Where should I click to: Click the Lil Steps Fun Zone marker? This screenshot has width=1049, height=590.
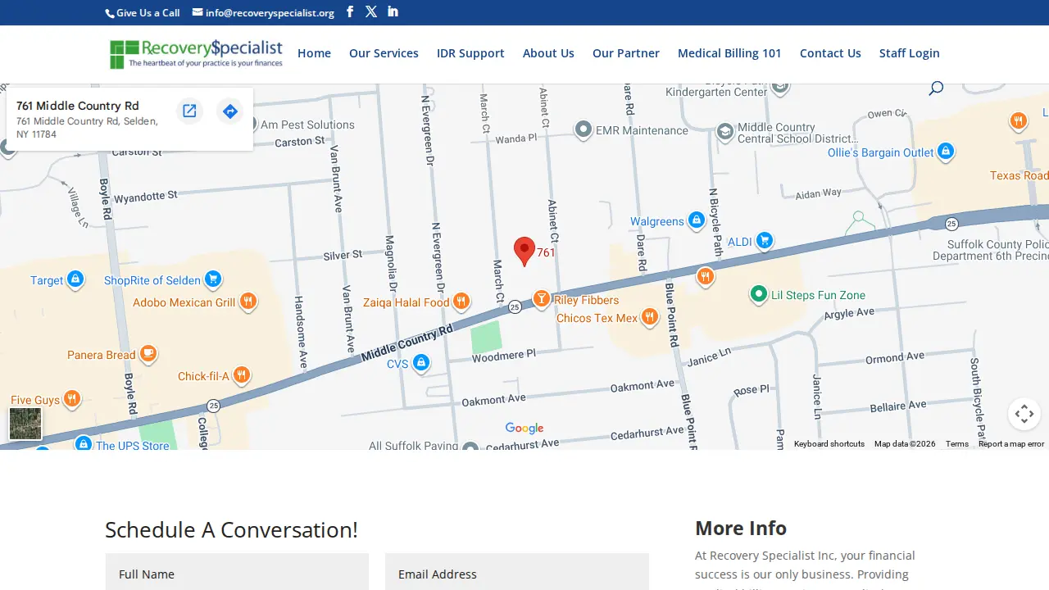click(759, 294)
